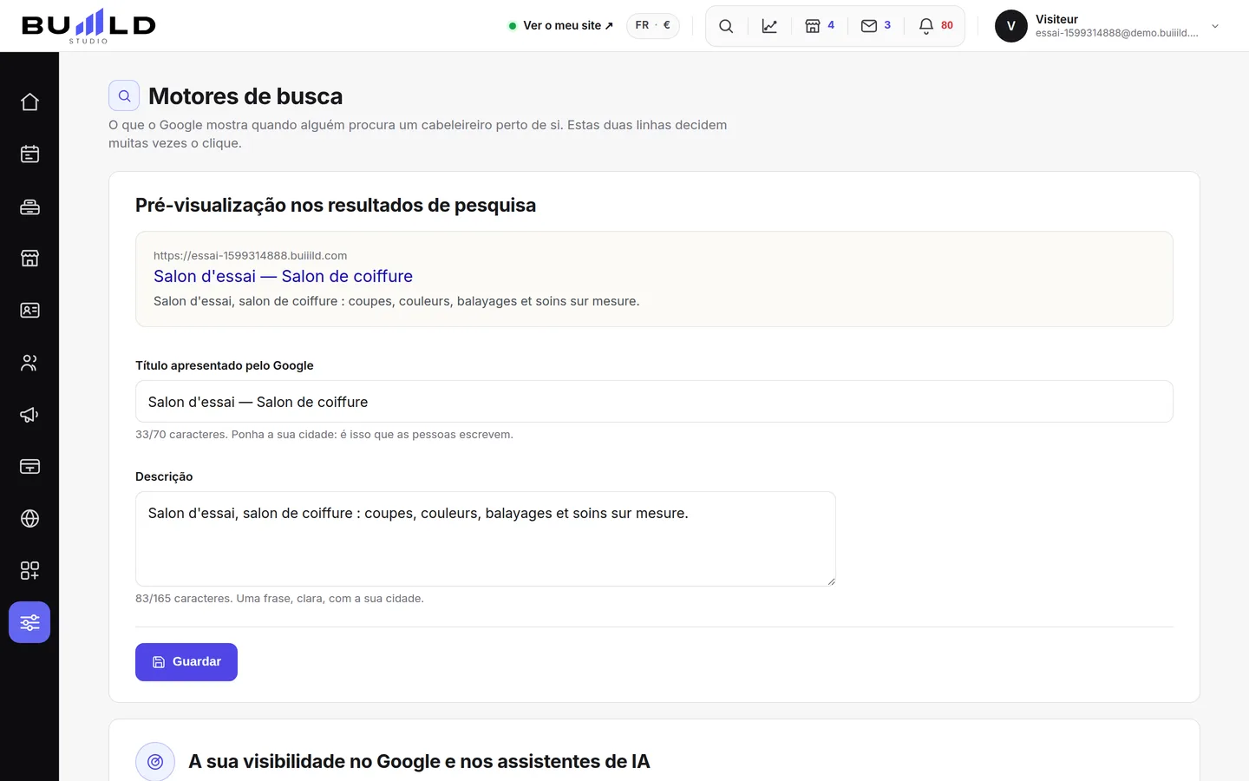Click the Motores de busca page title
Screen dimensions: 1249x781
click(x=245, y=96)
